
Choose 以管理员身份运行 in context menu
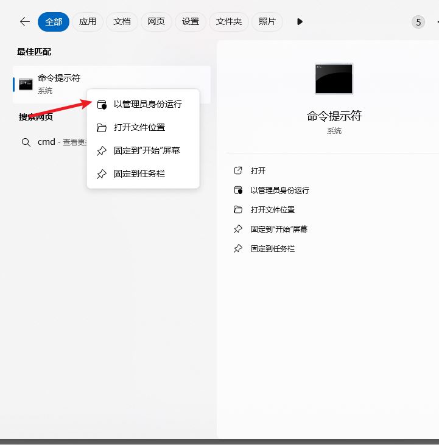[x=143, y=105]
